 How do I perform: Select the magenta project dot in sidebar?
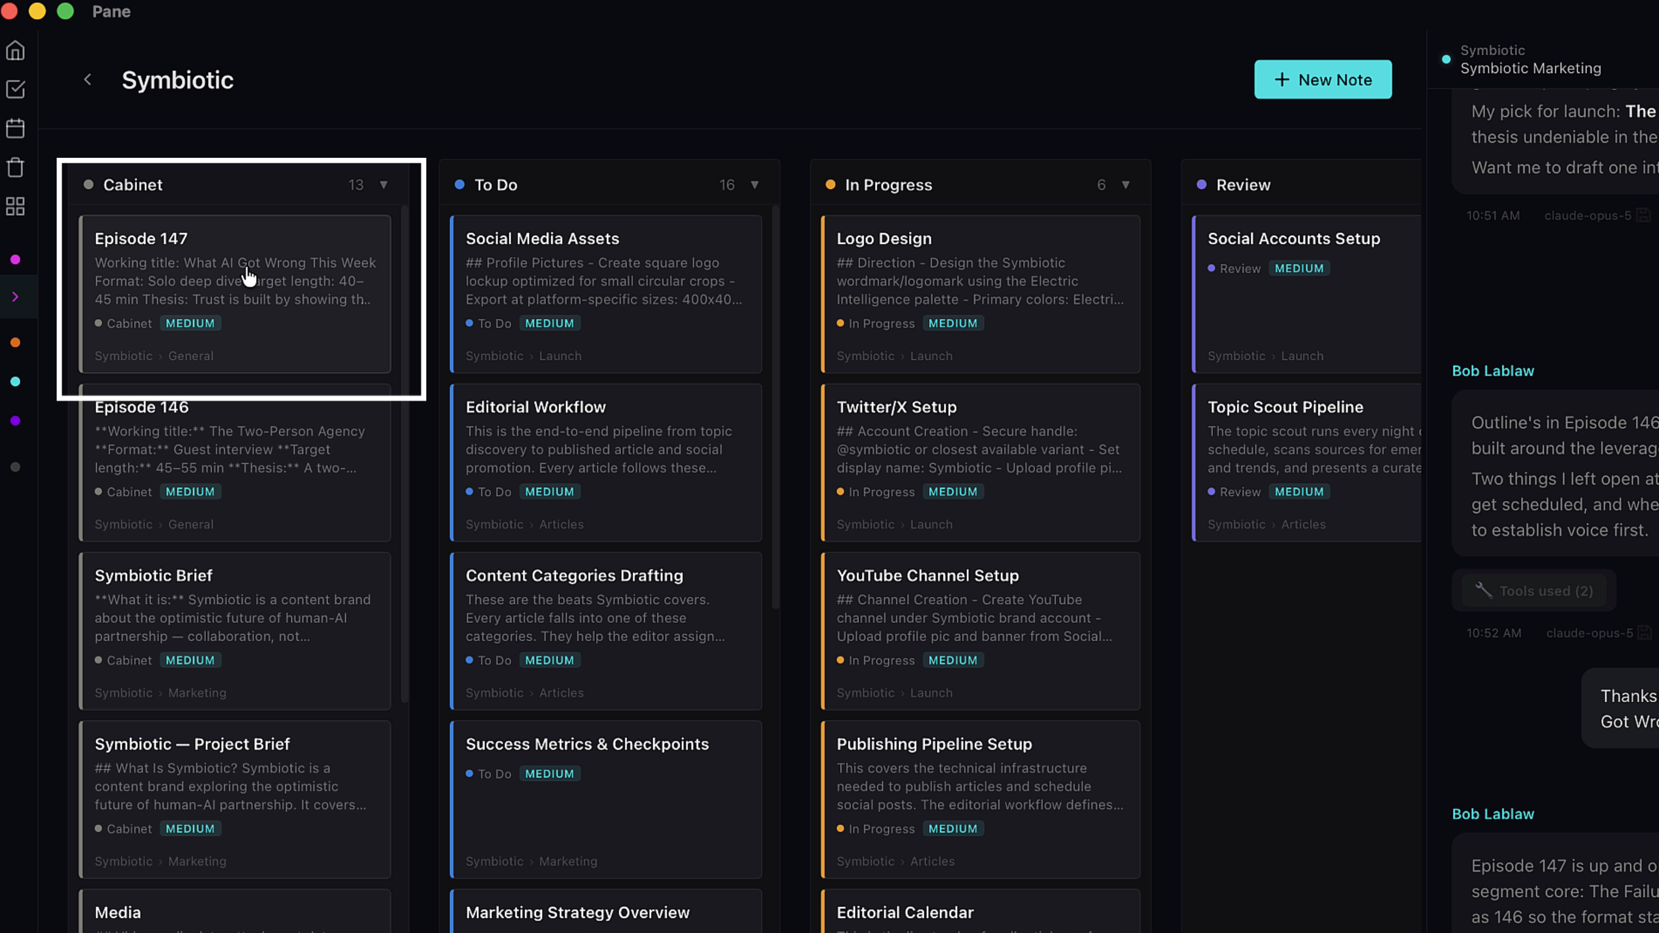pyautogui.click(x=15, y=260)
